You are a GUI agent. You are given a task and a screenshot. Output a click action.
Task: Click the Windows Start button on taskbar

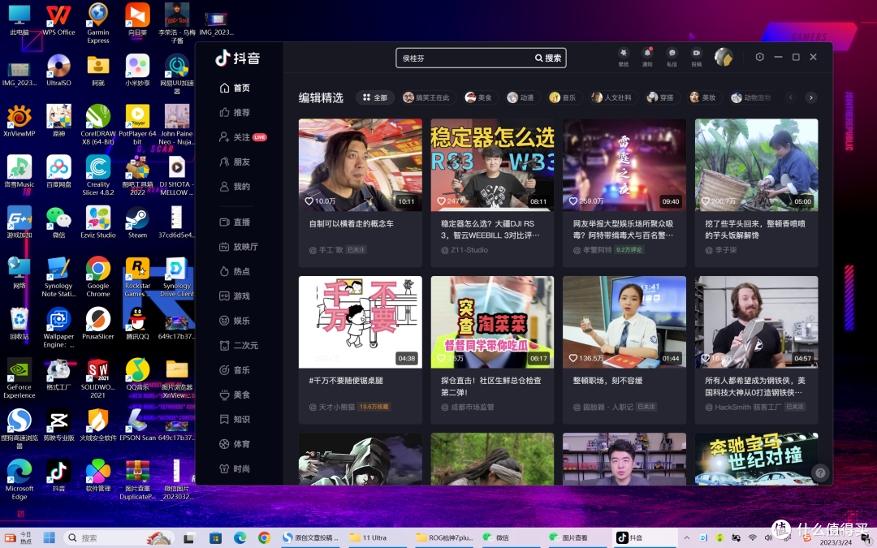(x=50, y=538)
